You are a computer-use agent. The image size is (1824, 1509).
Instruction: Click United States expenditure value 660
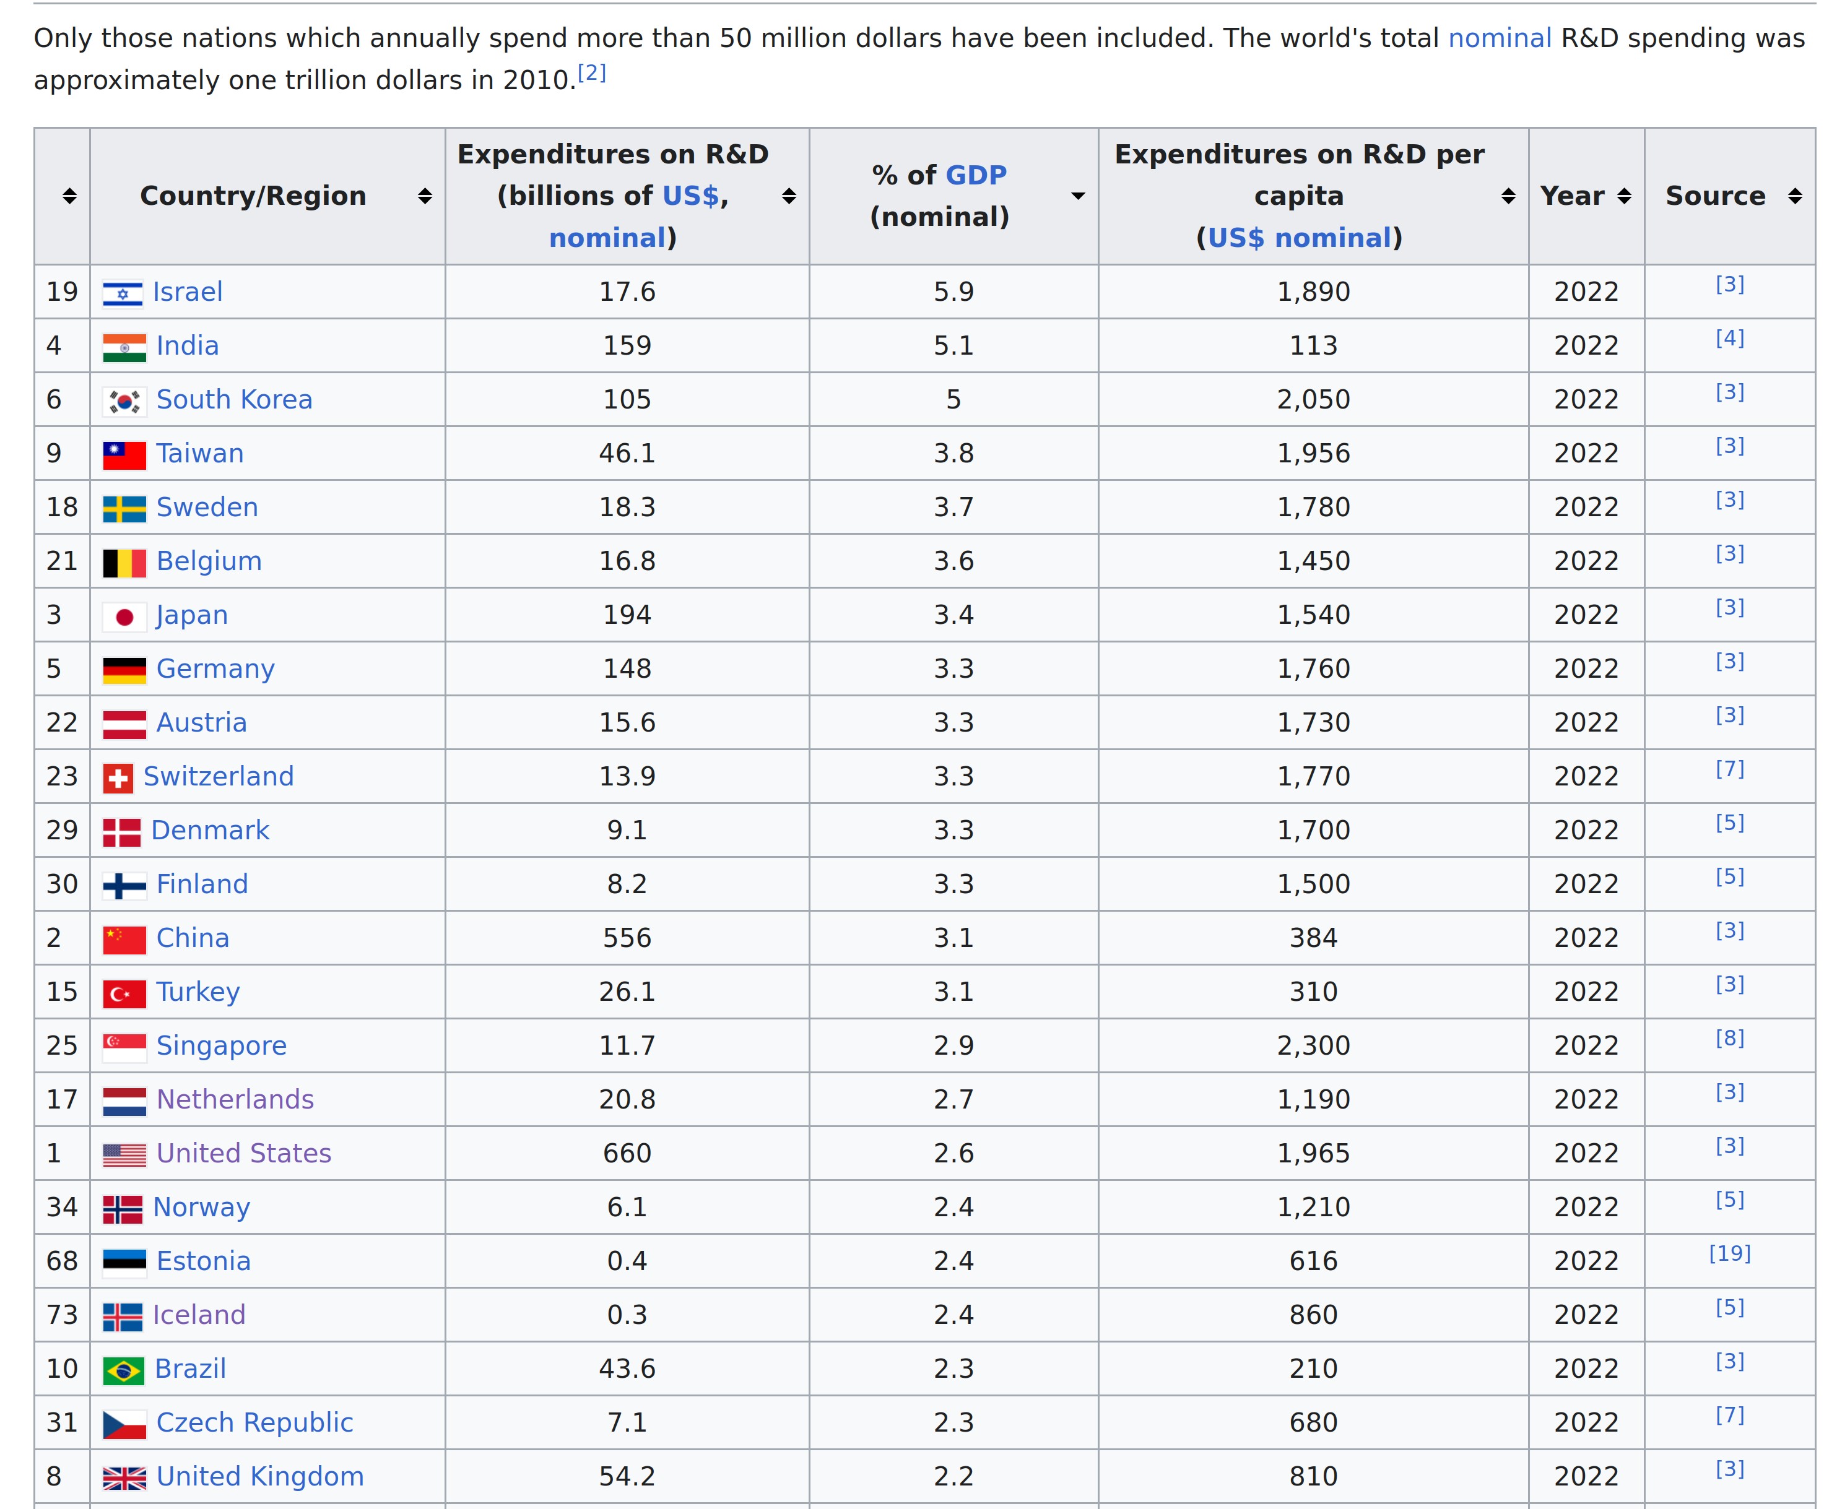pos(627,1153)
